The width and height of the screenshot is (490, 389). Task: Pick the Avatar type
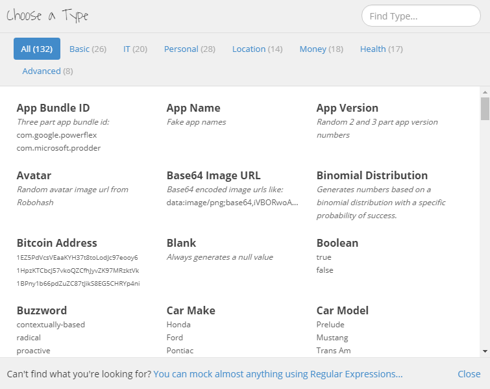click(x=34, y=175)
